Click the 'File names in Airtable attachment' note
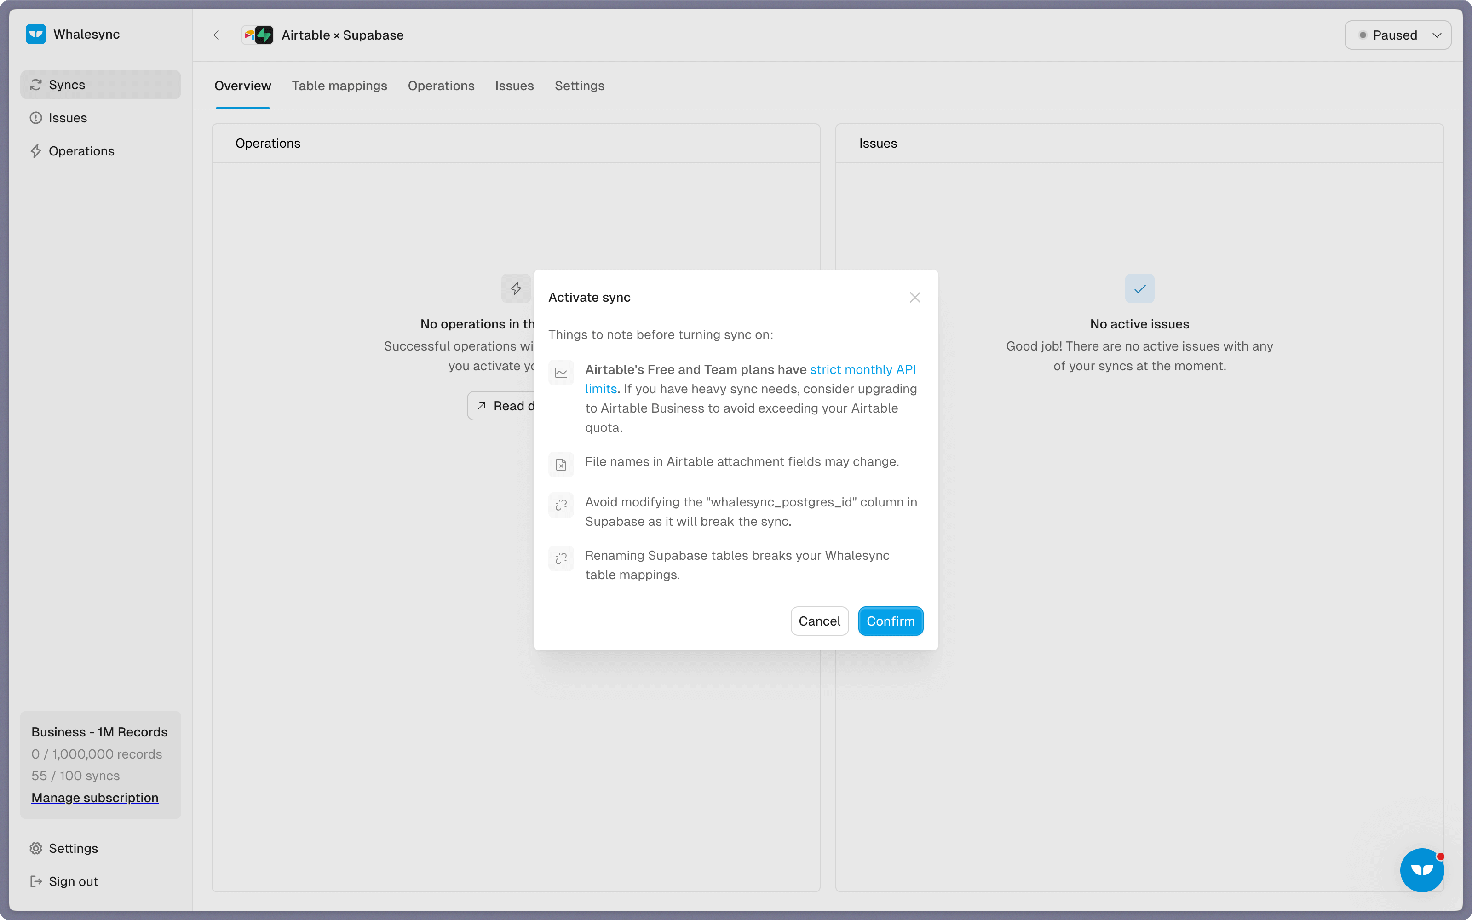This screenshot has height=920, width=1472. click(742, 462)
